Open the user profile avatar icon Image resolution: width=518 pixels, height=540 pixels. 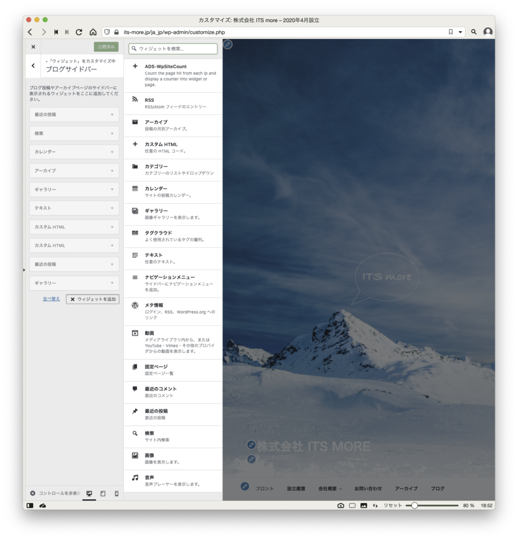488,32
